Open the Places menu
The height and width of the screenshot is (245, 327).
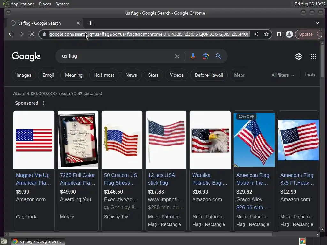coord(45,4)
